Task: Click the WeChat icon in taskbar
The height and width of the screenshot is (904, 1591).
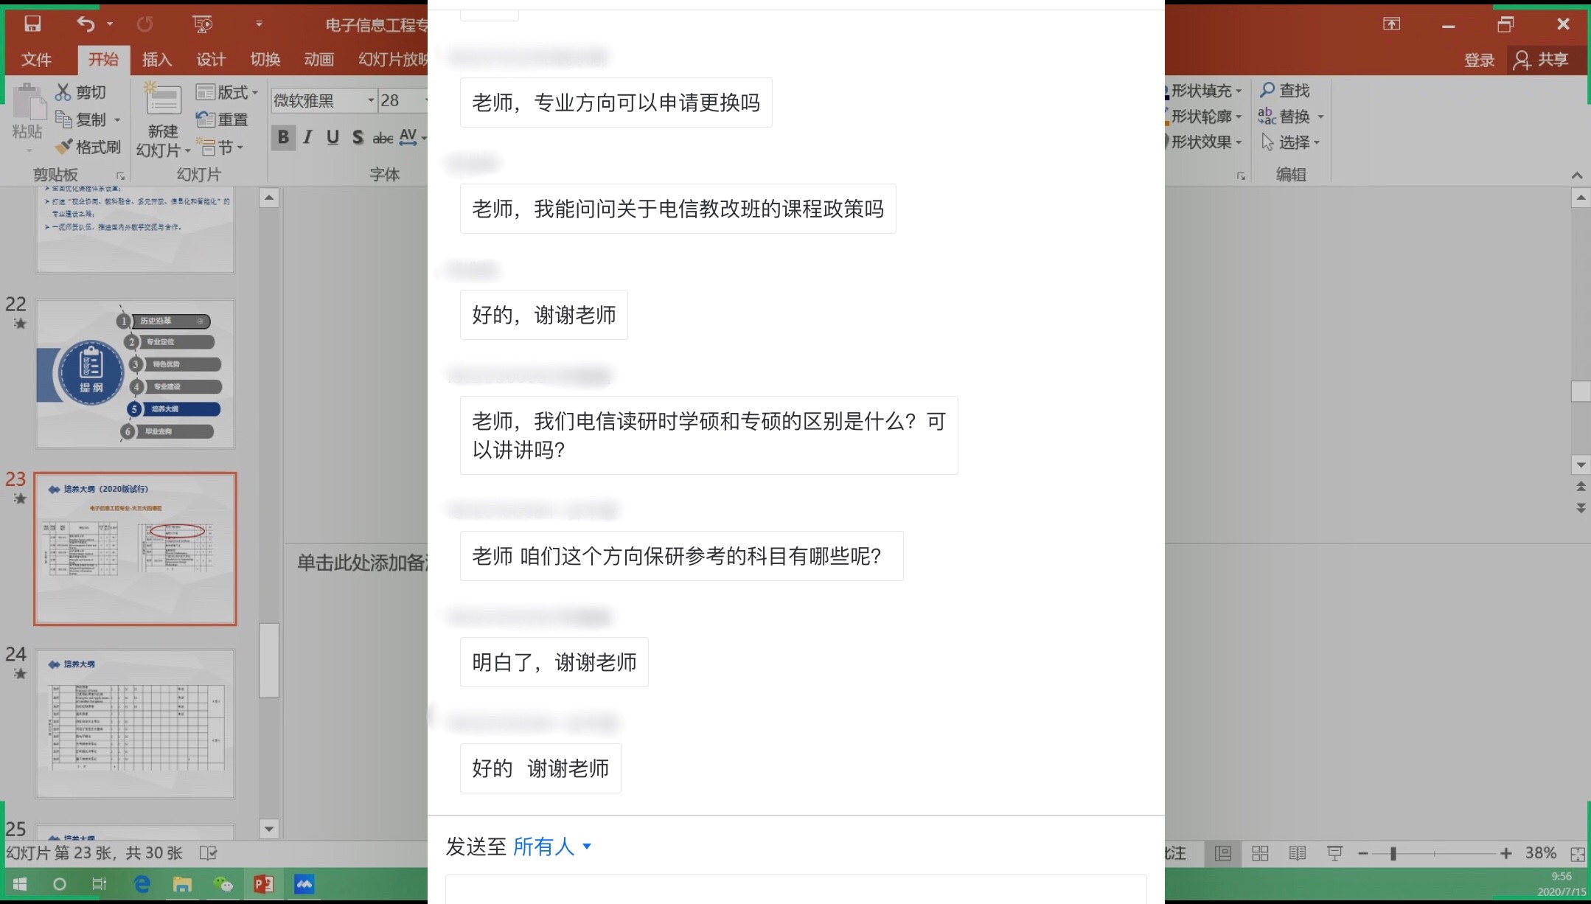Action: pos(222,883)
